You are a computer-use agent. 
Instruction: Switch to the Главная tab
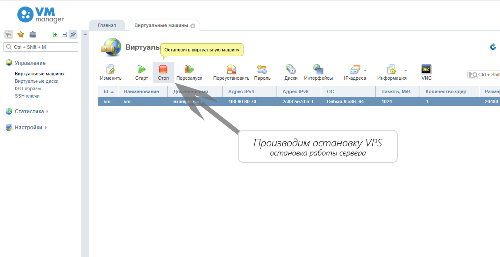point(107,25)
